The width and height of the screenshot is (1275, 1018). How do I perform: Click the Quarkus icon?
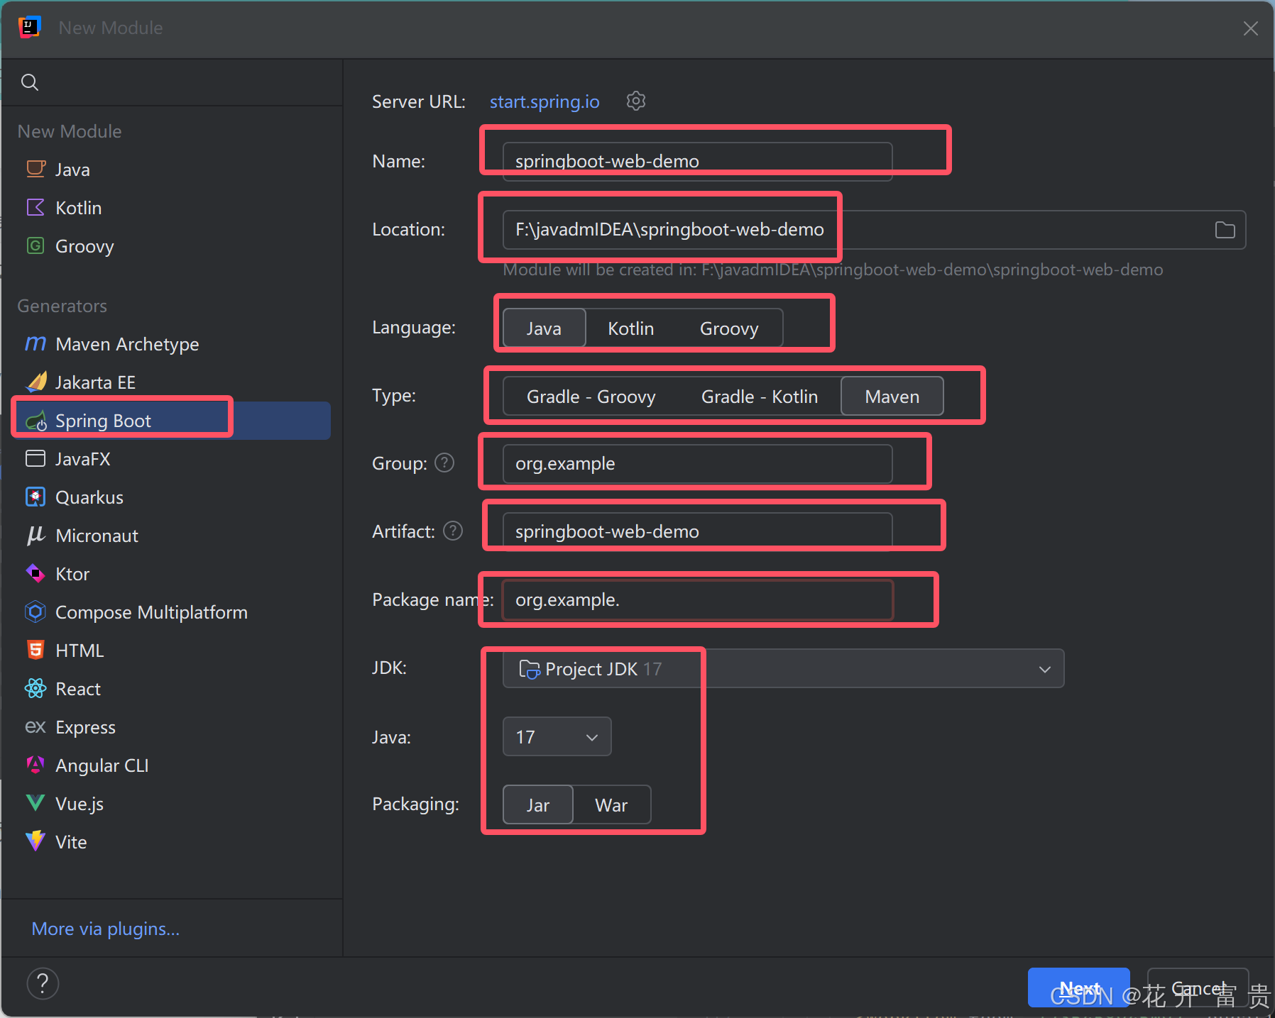pos(35,497)
